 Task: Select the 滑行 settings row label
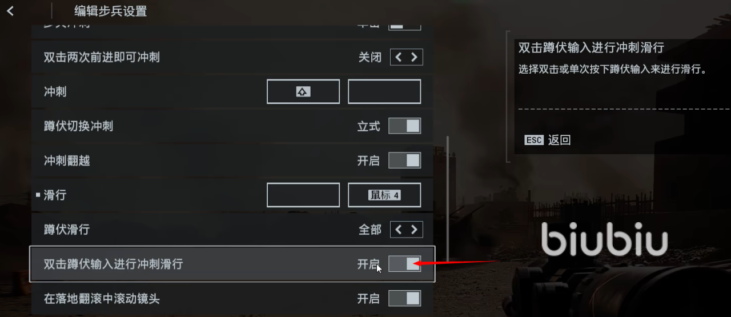click(x=55, y=195)
